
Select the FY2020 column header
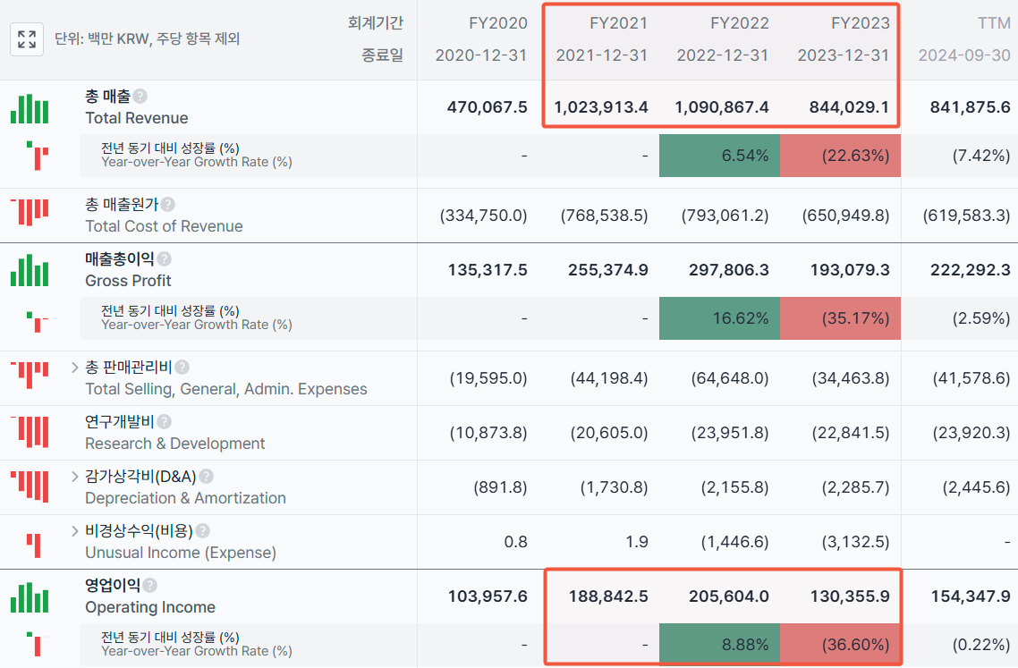pyautogui.click(x=497, y=23)
